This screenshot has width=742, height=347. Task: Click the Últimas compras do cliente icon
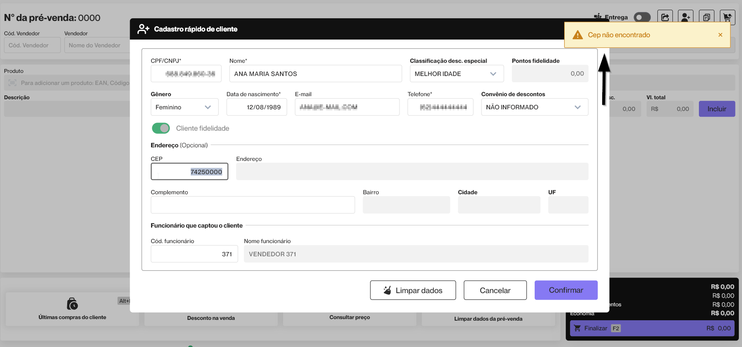point(72,304)
